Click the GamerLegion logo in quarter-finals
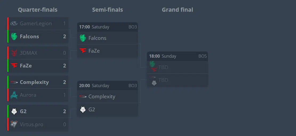296x136 pixels. (x=14, y=24)
